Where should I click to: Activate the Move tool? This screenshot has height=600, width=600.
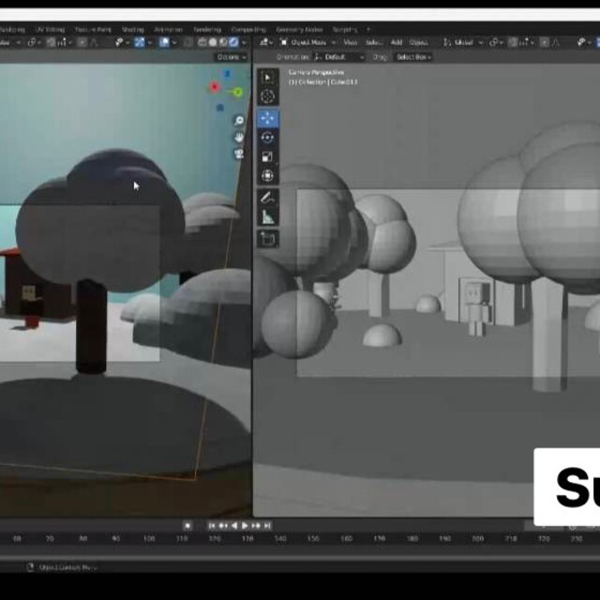(267, 119)
